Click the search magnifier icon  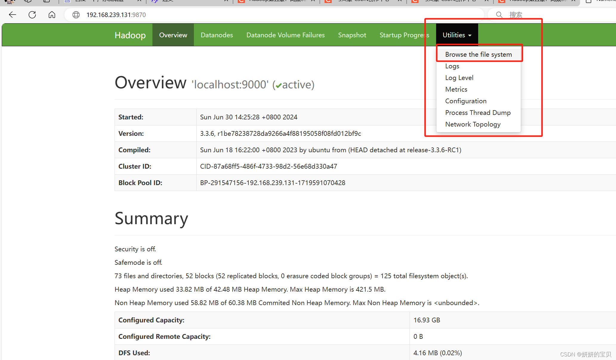(x=499, y=15)
